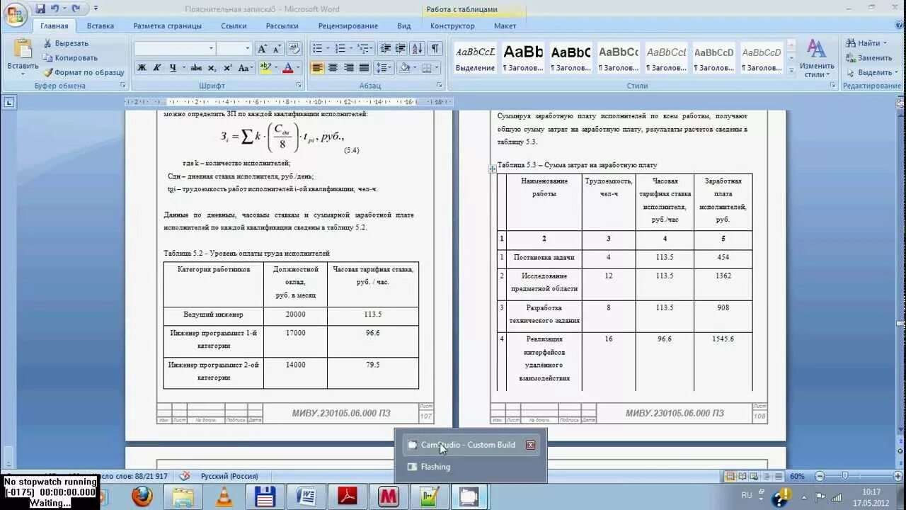Click the Office button
906x510 pixels.
(16, 15)
